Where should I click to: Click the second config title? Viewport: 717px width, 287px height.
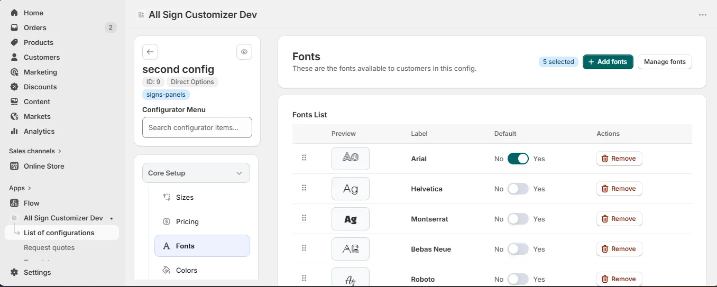[x=178, y=69]
